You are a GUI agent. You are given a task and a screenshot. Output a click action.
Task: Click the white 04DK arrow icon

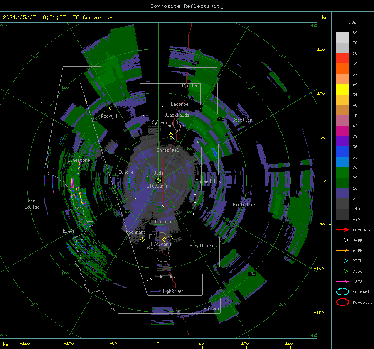[x=342, y=240]
